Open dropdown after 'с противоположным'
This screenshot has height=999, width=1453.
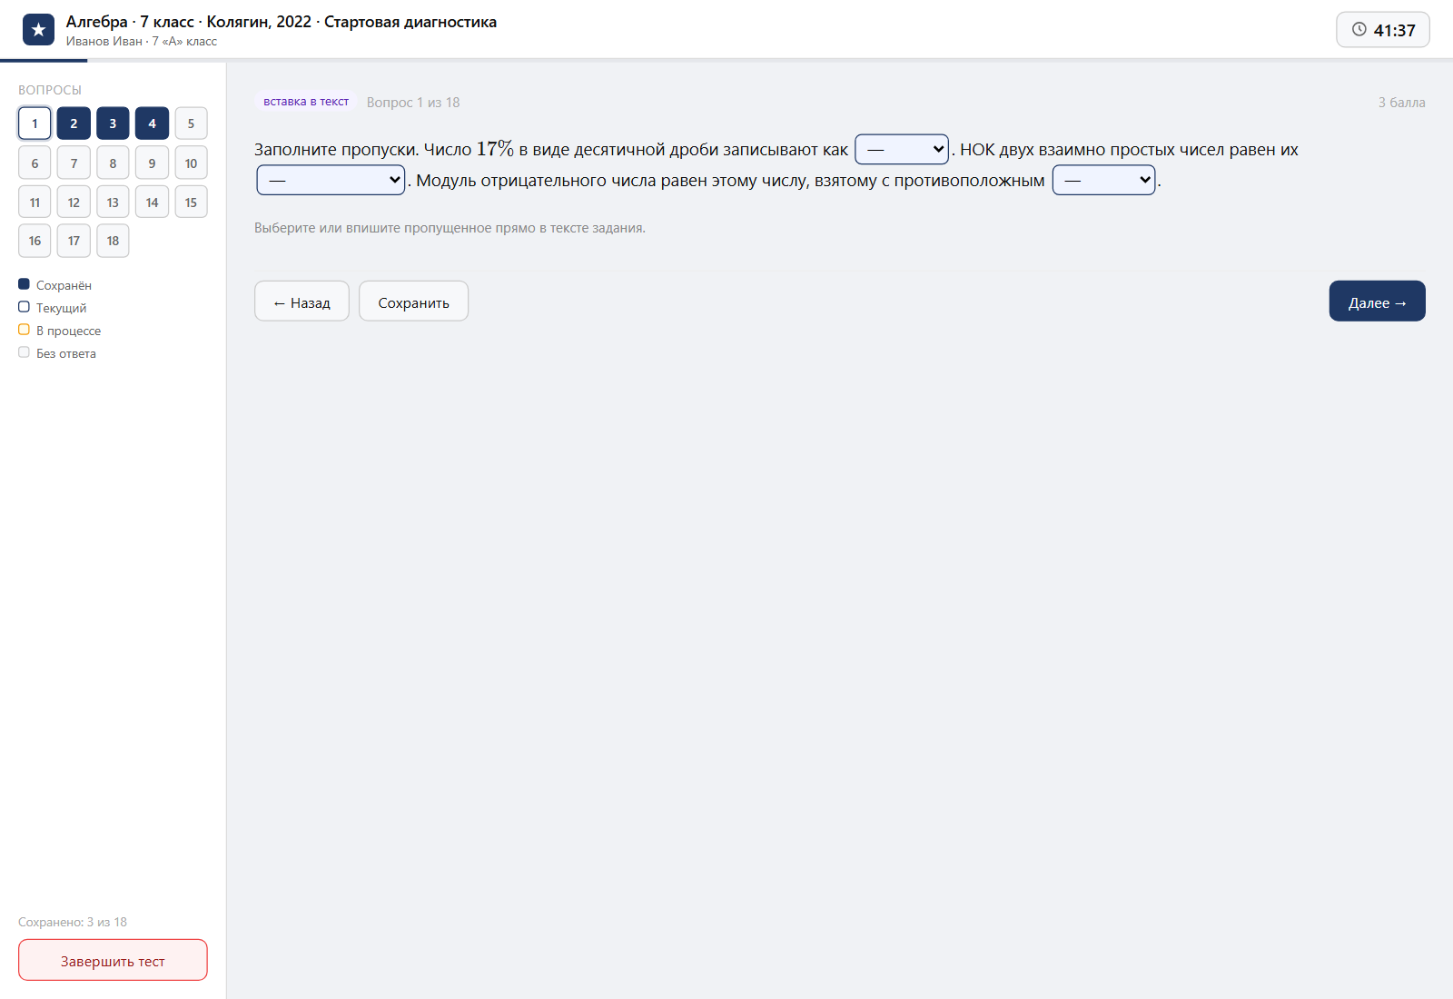point(1103,180)
